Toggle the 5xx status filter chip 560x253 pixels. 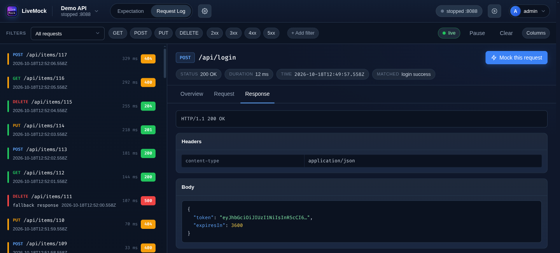[271, 33]
